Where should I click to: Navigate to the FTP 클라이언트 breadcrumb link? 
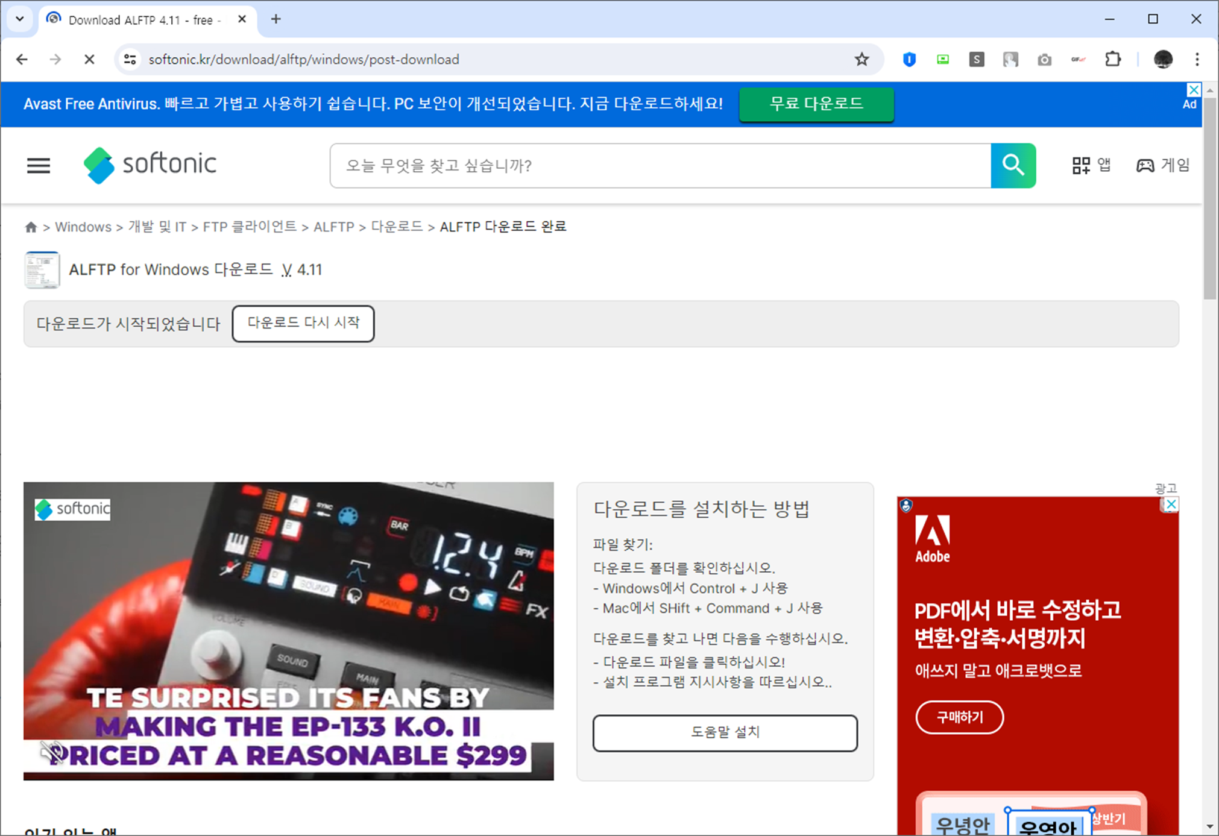[250, 227]
